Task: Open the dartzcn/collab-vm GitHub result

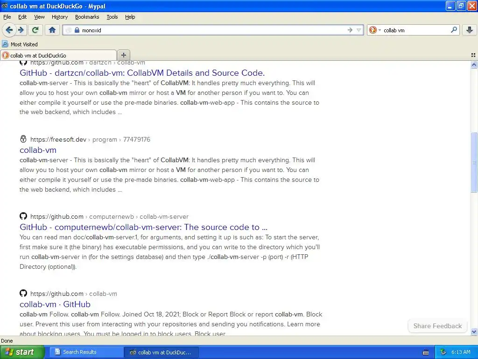Action: [142, 72]
